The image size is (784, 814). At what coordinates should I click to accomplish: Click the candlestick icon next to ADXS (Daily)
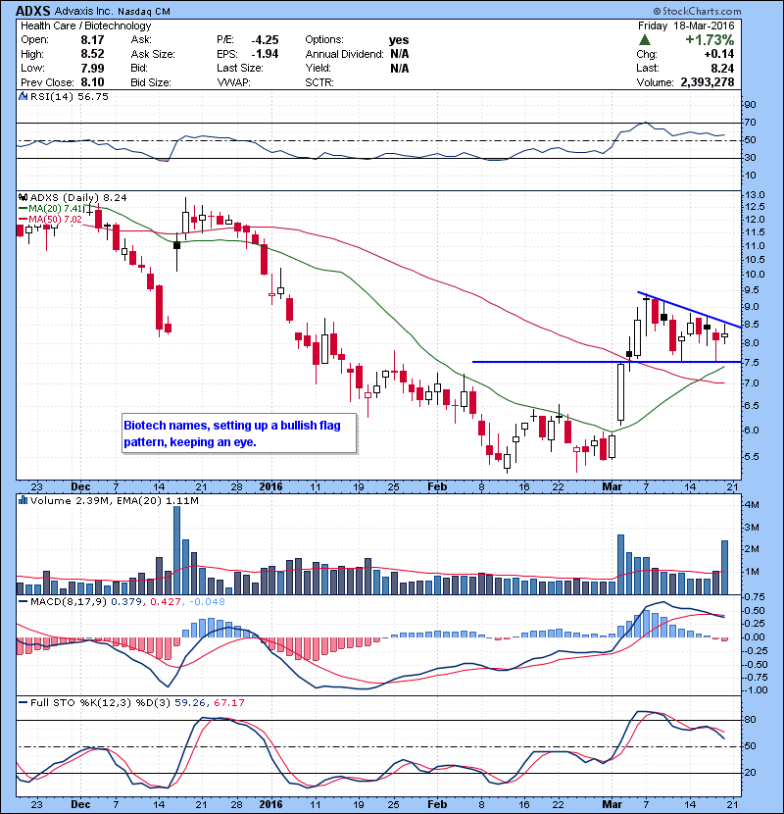pyautogui.click(x=23, y=197)
